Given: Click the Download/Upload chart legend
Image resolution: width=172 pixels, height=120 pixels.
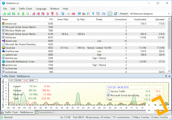Looking at the screenshot, I should click(x=23, y=80).
